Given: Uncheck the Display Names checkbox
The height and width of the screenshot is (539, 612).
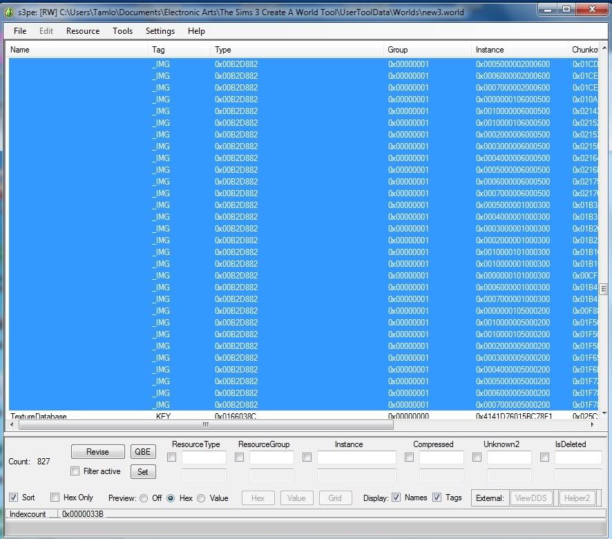Looking at the screenshot, I should pos(396,498).
